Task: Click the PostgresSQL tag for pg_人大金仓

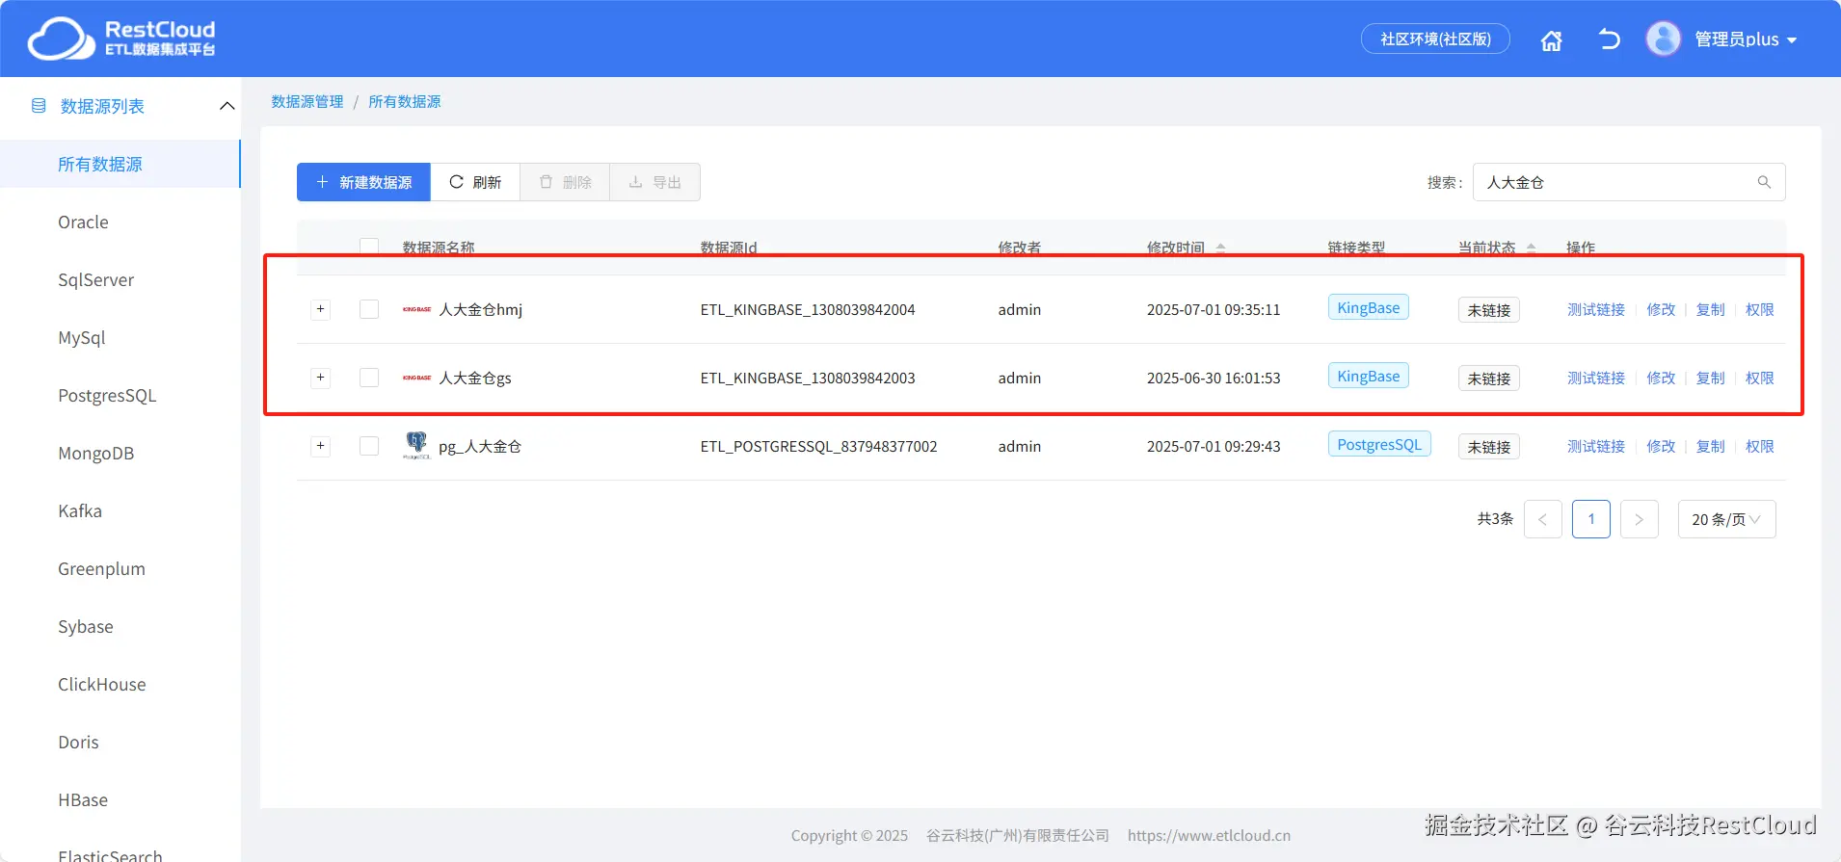Action: pos(1379,444)
